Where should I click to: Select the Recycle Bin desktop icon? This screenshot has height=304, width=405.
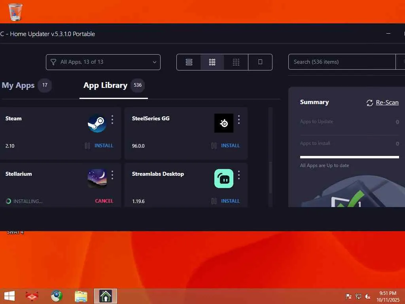pos(15,11)
